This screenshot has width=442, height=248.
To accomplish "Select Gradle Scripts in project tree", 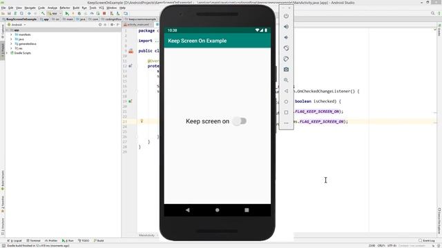I will point(21,53).
